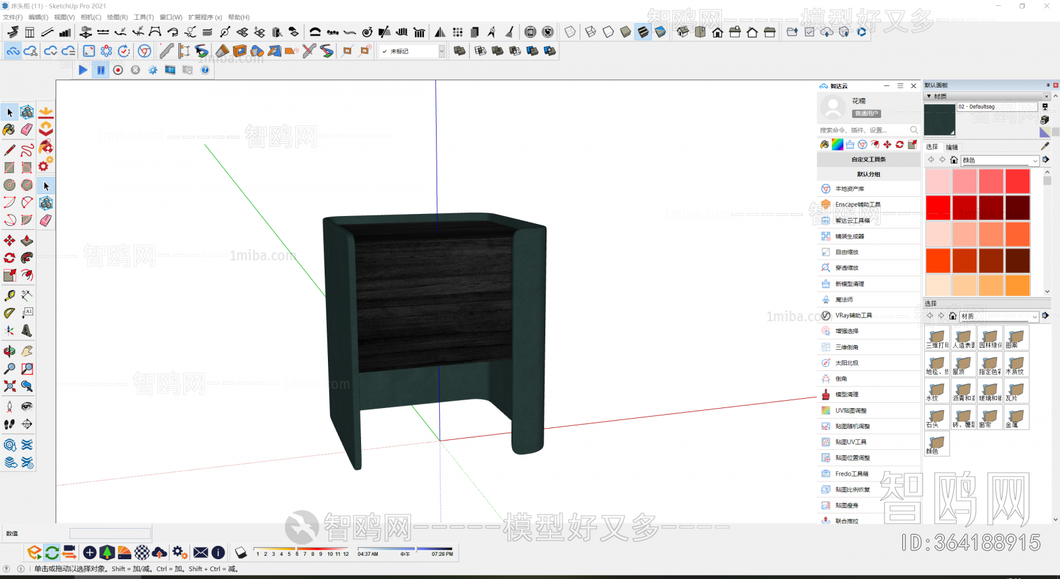Viewport: 1060px width, 579px height.
Task: Select the arrow Select tool in left toolbar
Action: point(10,113)
